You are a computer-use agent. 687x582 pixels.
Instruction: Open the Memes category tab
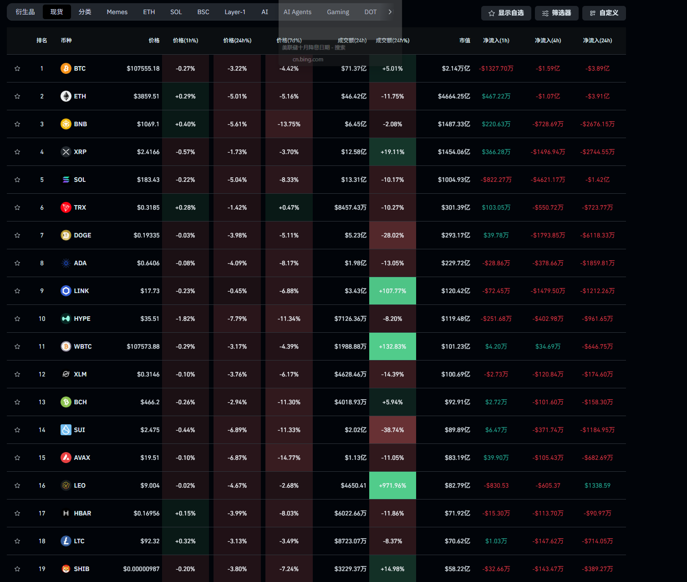coord(117,12)
